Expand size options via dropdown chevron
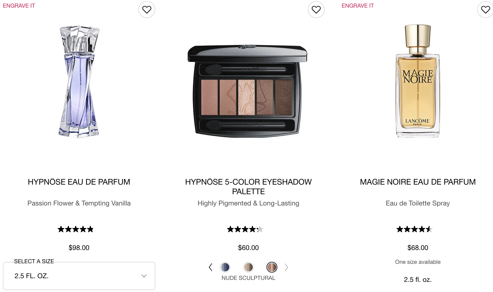Image resolution: width=493 pixels, height=292 pixels. click(x=144, y=276)
